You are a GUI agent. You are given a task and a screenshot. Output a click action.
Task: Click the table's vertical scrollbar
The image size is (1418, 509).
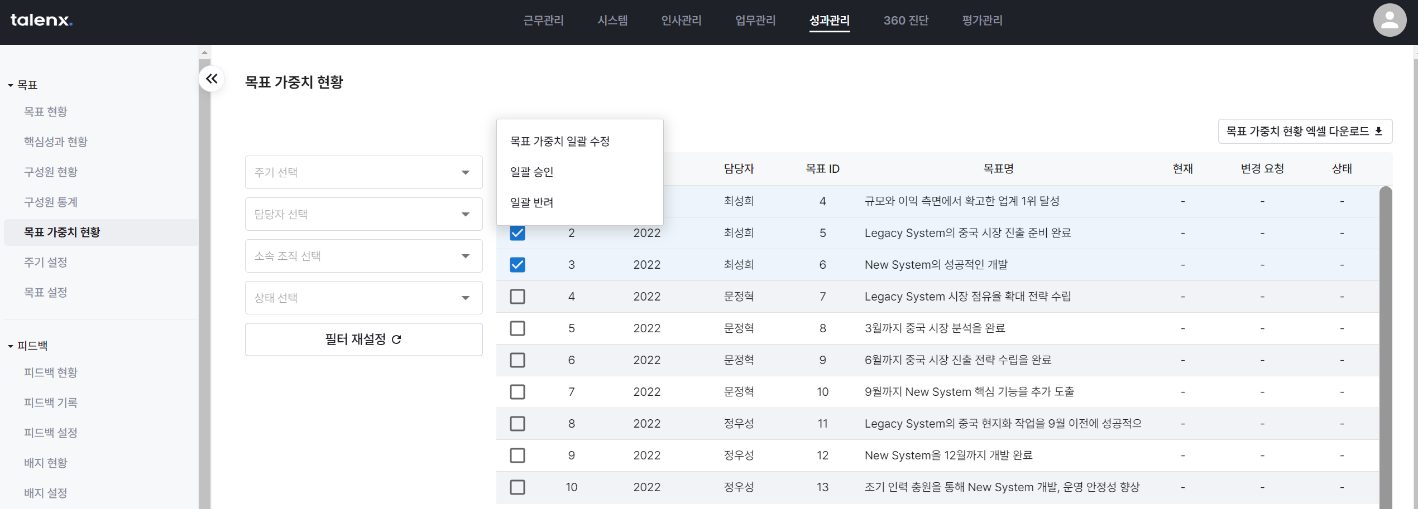coord(1385,346)
